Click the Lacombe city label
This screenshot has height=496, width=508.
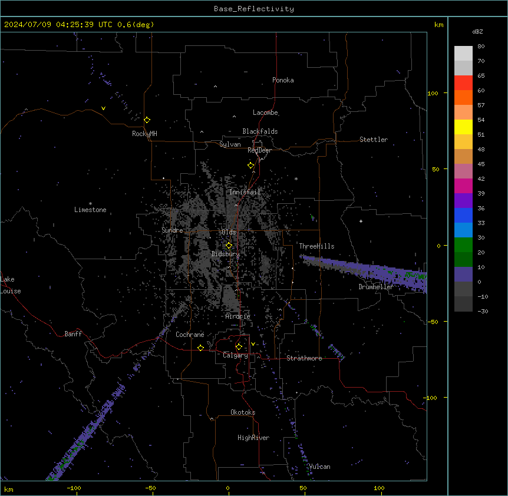click(265, 113)
